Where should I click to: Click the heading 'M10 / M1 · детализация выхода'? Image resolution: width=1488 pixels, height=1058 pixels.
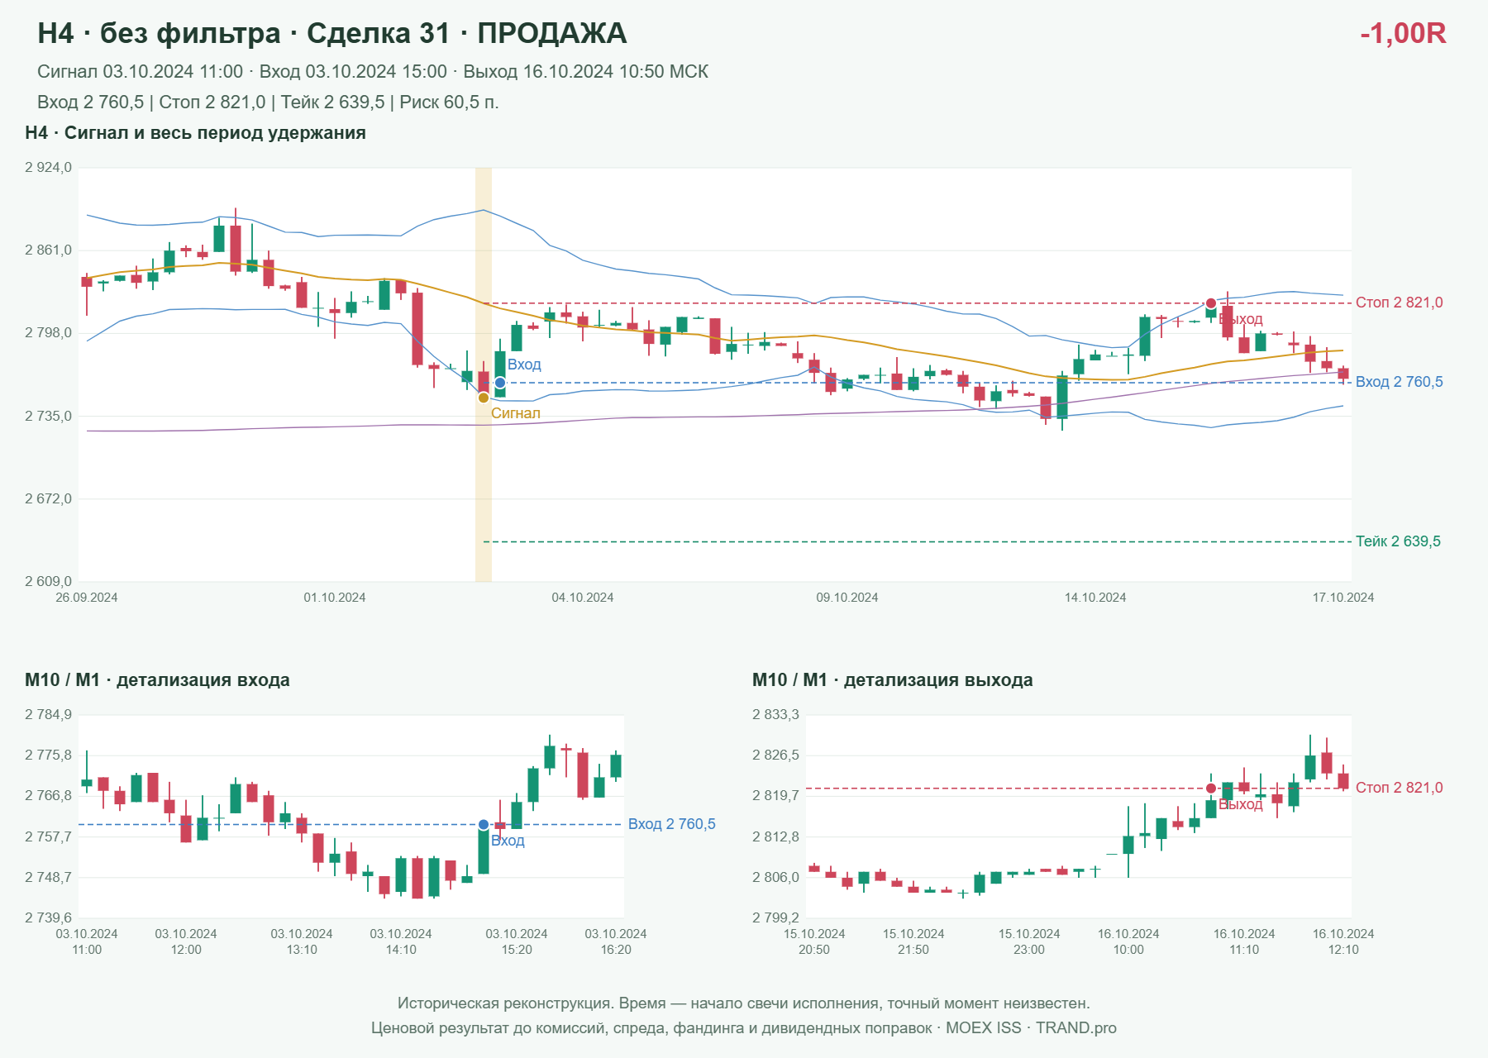point(892,680)
